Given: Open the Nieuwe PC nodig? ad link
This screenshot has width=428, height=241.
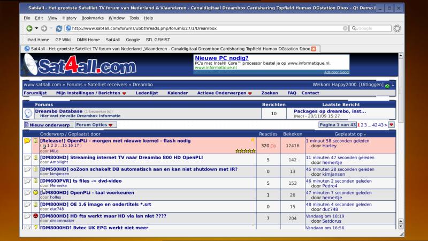Looking at the screenshot, I should pyautogui.click(x=221, y=58).
